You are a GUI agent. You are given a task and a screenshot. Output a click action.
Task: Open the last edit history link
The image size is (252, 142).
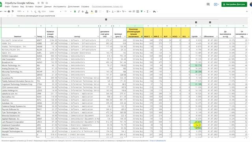pyautogui.click(x=107, y=7)
